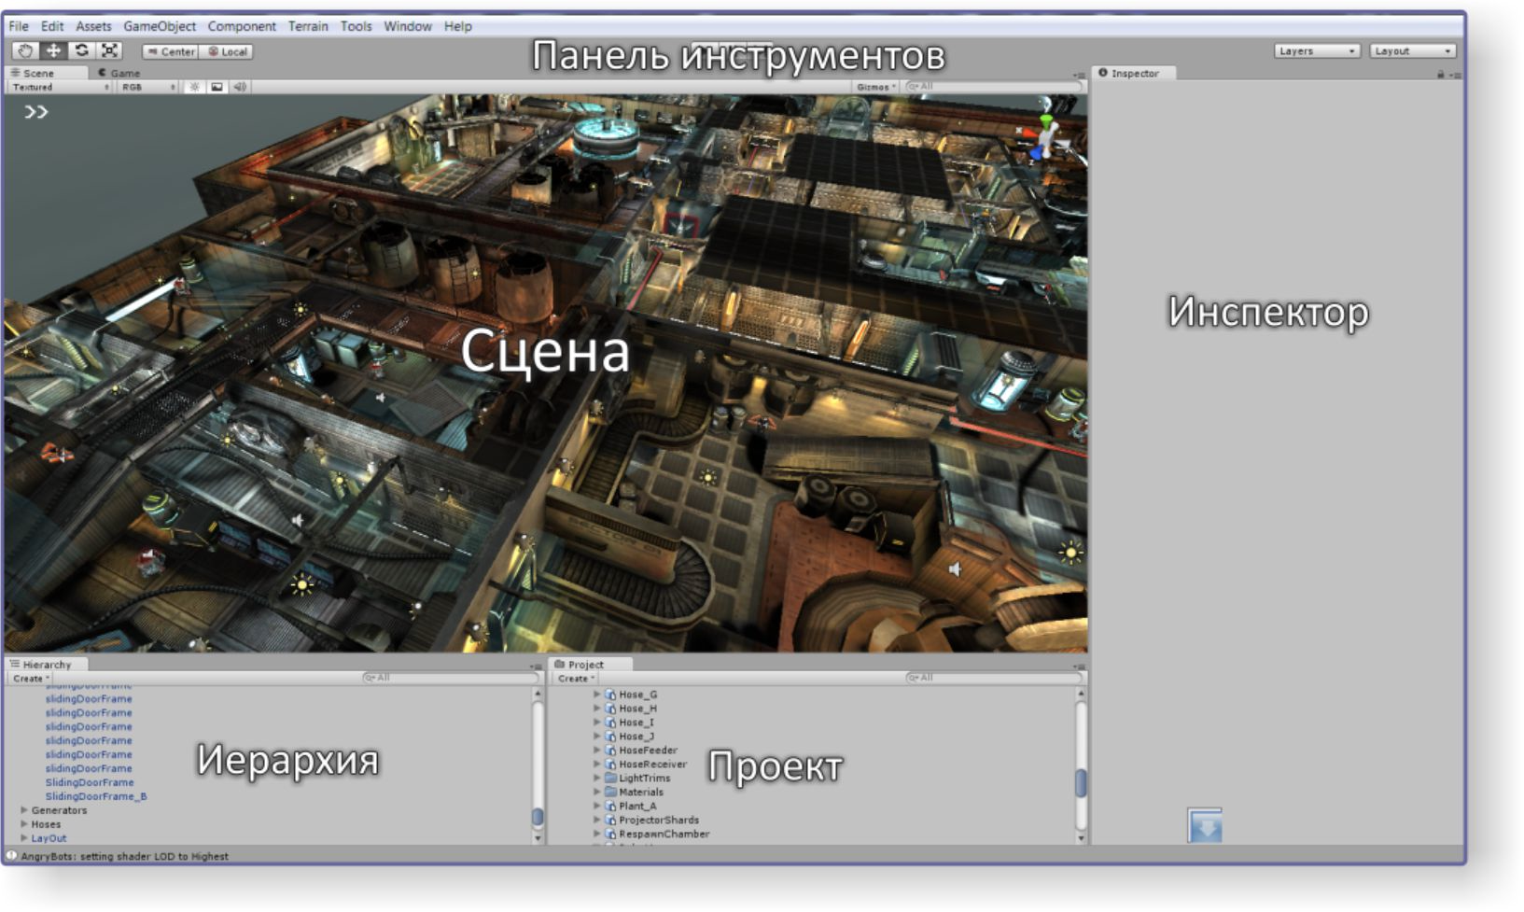Open the Window menu
The image size is (1524, 912).
coord(408,26)
